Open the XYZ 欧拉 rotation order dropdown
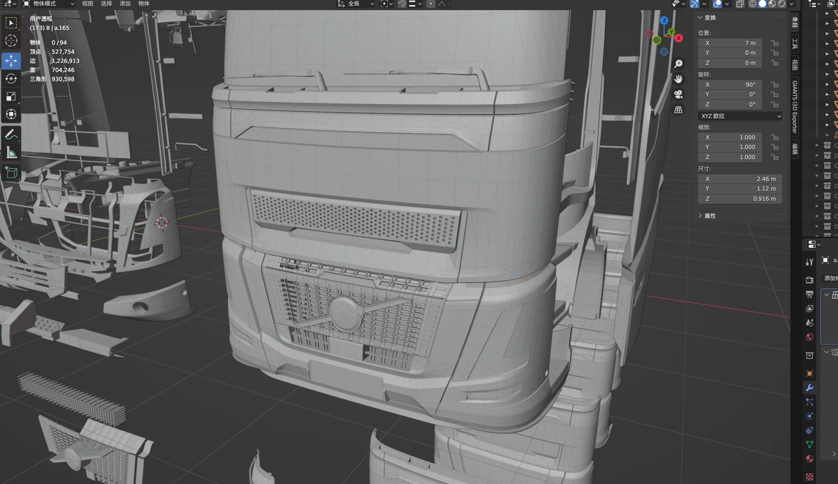Screen dimensions: 838x484 point(739,116)
